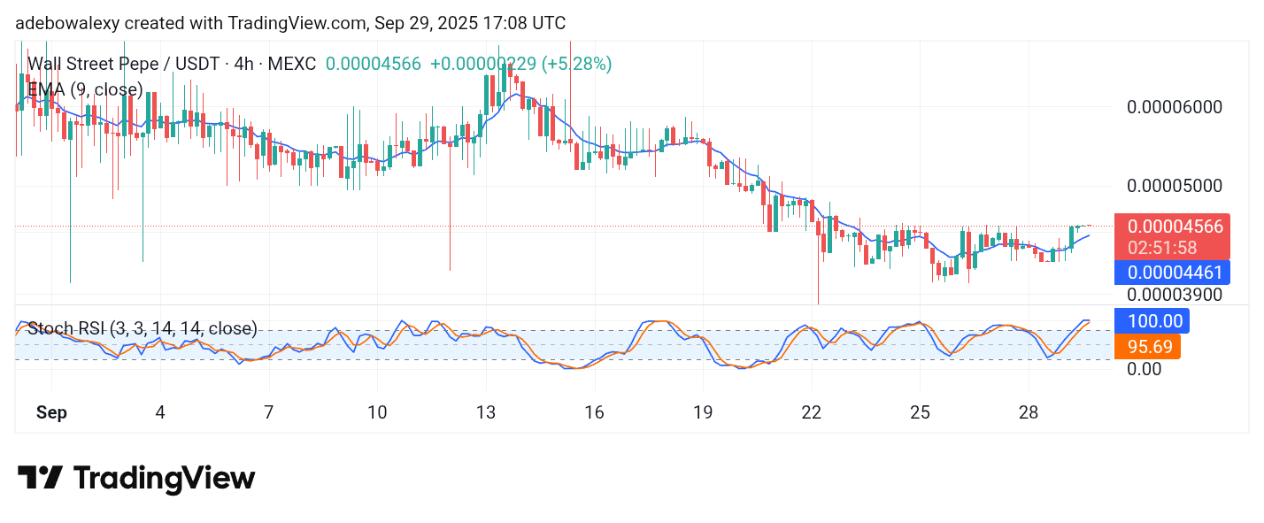Click the 22 date on time axis
The image size is (1264, 523).
812,412
